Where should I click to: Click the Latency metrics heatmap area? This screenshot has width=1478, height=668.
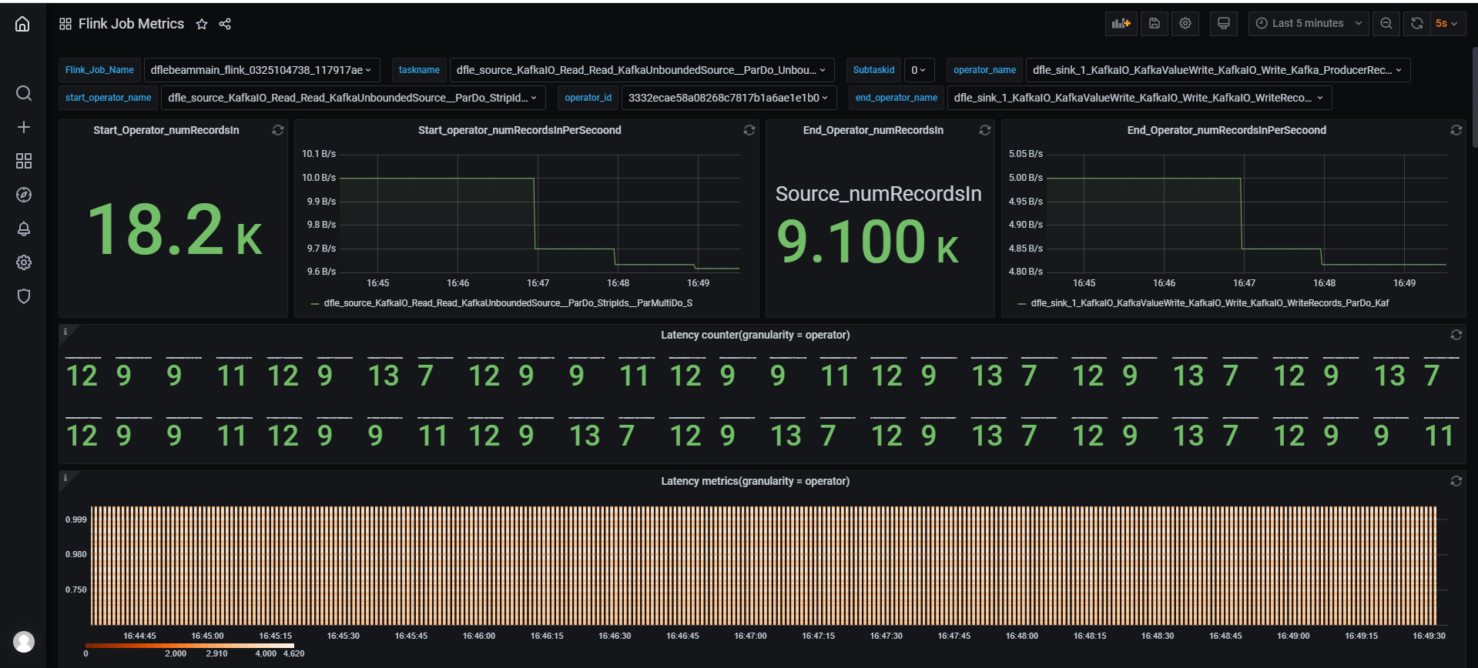click(x=763, y=566)
